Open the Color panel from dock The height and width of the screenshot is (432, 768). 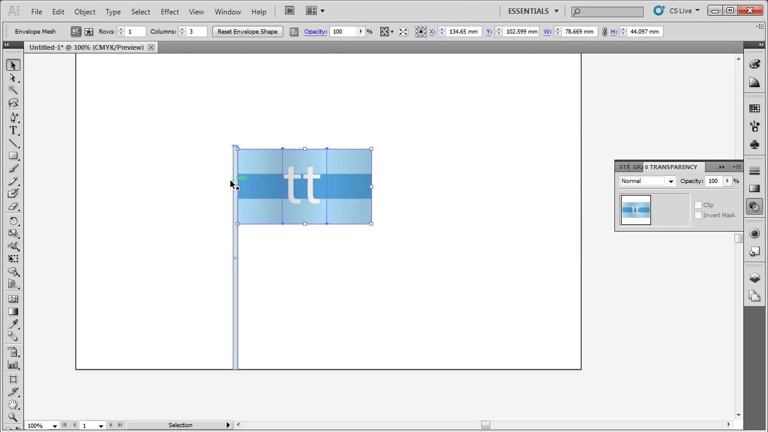pos(755,65)
